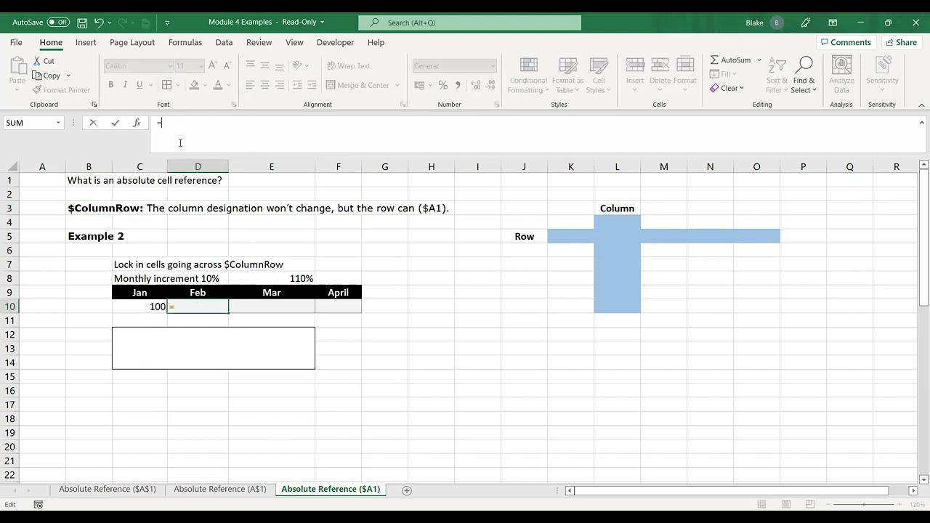Open the Clear dropdown
This screenshot has height=523, width=930.
741,88
